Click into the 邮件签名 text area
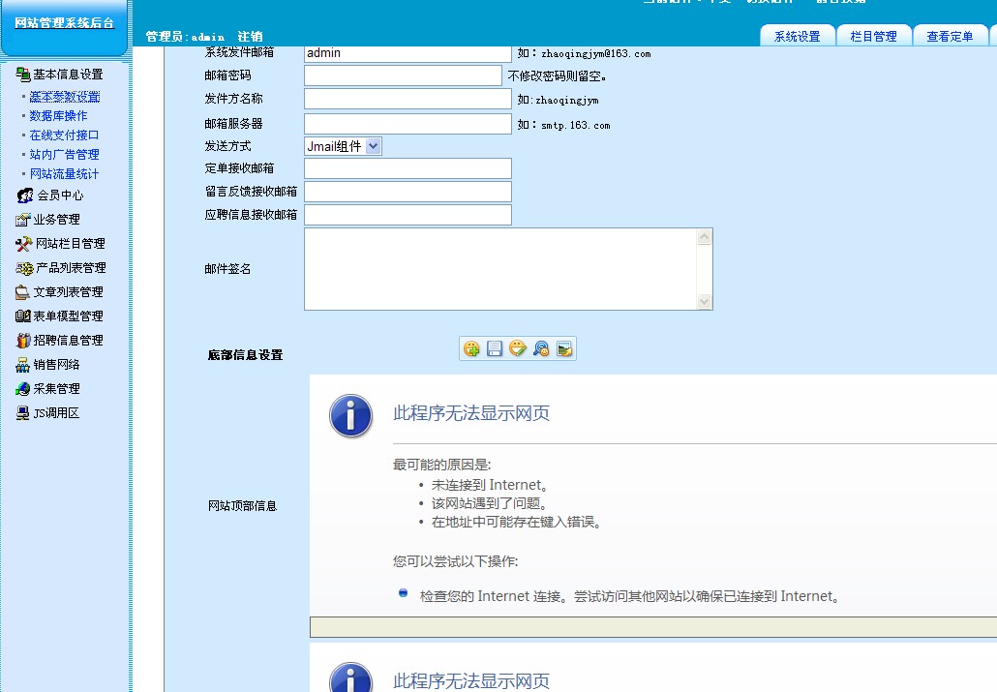 click(499, 269)
